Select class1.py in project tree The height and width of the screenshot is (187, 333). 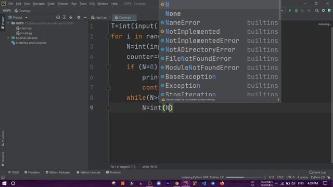pyautogui.click(x=24, y=28)
